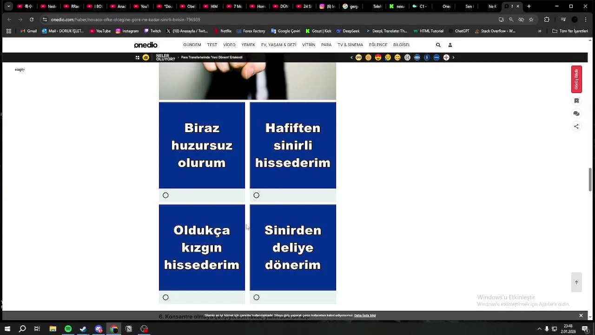Open the TV & SİNEMA menu

click(x=350, y=45)
